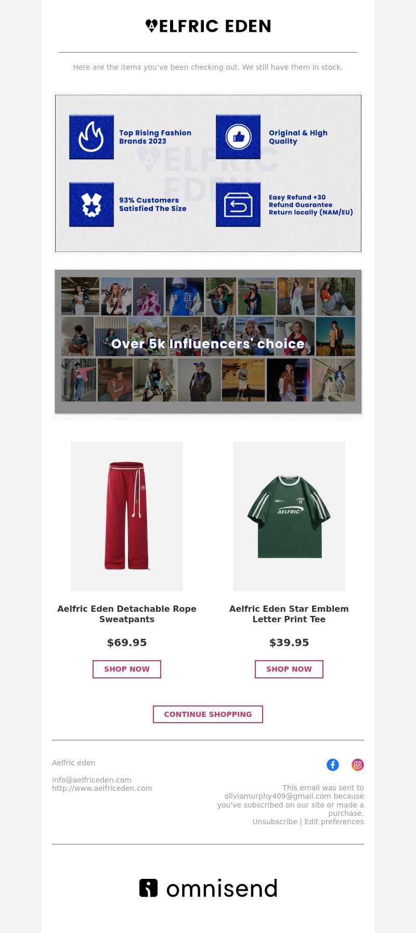Image resolution: width=416 pixels, height=933 pixels.
Task: Click the flame icon for Top Rising Brands
Action: coord(92,137)
